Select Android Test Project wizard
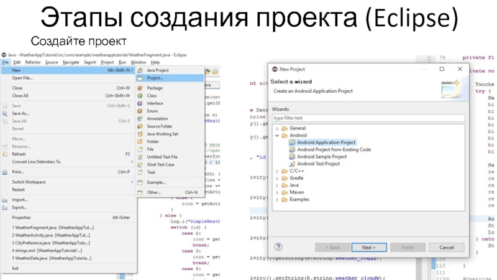The image size is (497, 280). point(318,164)
